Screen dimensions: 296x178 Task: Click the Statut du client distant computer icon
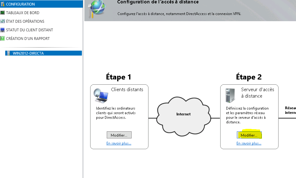[x=2, y=30]
